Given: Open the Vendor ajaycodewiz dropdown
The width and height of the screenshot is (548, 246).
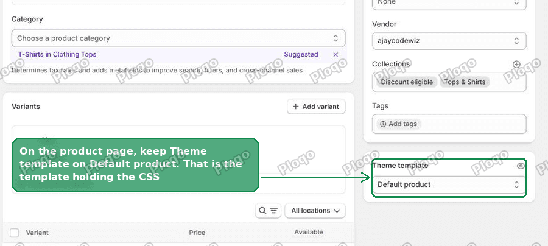Looking at the screenshot, I should click(x=449, y=41).
